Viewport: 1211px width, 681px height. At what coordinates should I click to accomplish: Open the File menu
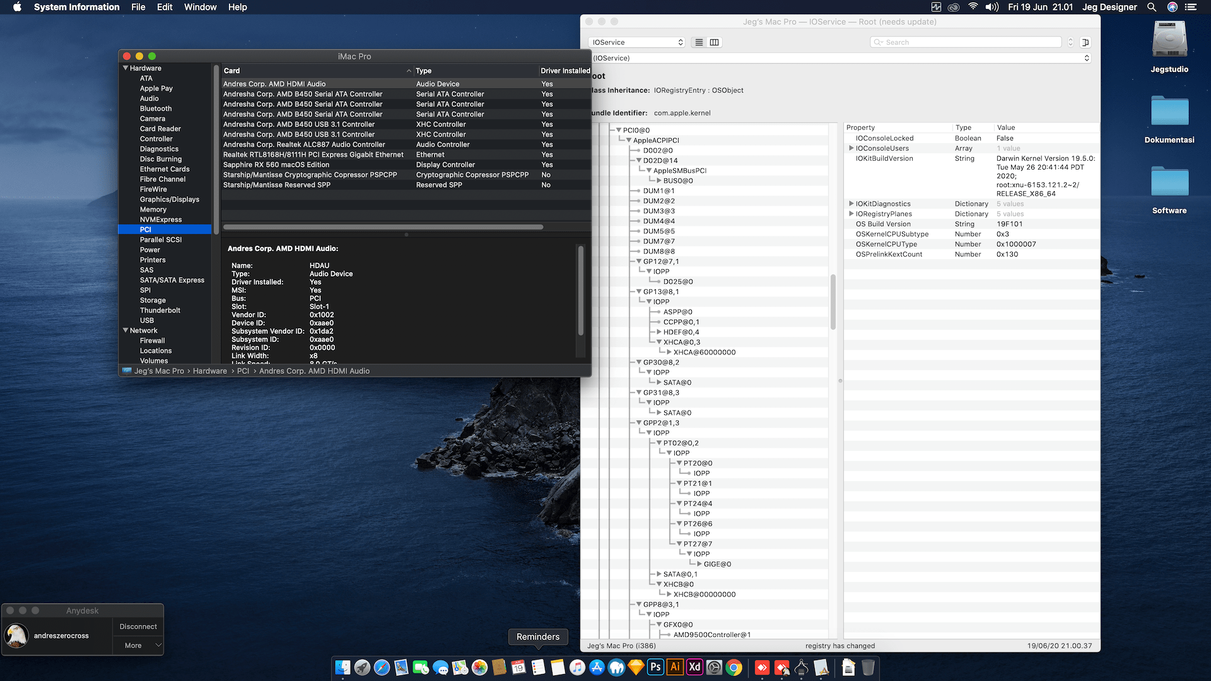138,7
